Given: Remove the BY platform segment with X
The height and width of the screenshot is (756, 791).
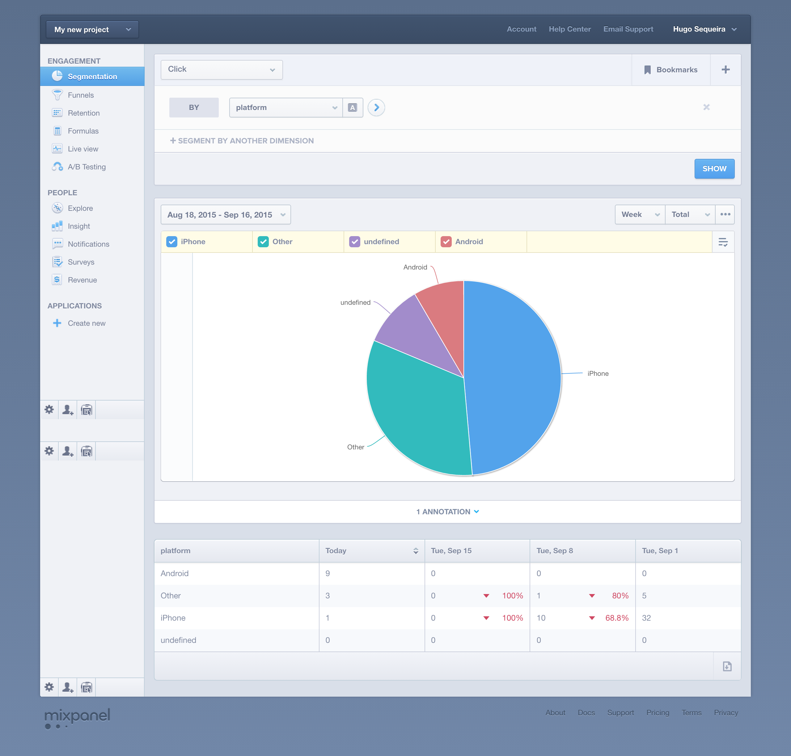Looking at the screenshot, I should (x=706, y=107).
